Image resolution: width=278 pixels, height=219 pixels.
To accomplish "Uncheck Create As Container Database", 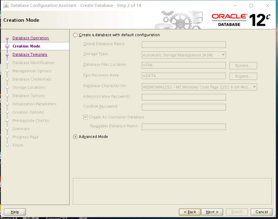I will pyautogui.click(x=86, y=117).
